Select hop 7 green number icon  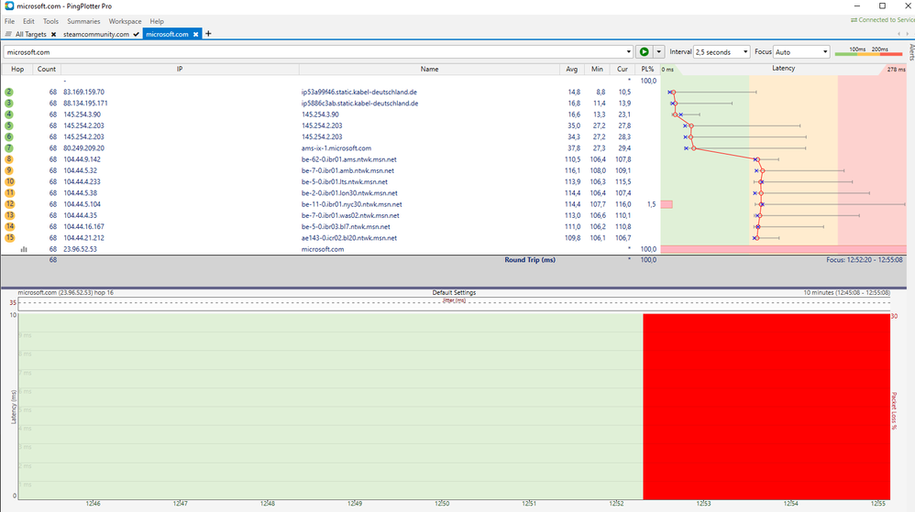click(x=9, y=148)
